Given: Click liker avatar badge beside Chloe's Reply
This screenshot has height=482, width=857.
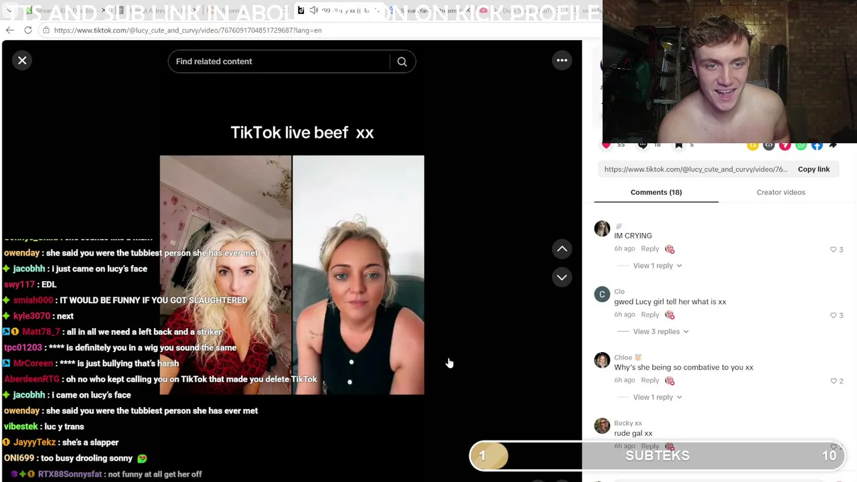Looking at the screenshot, I should click(670, 380).
